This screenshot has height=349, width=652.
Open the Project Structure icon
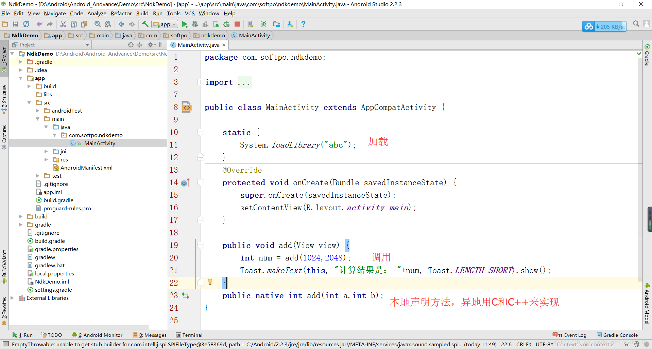pyautogui.click(x=277, y=24)
